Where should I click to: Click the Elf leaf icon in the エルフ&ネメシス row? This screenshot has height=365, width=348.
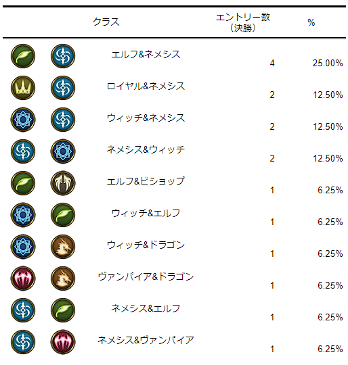23,56
